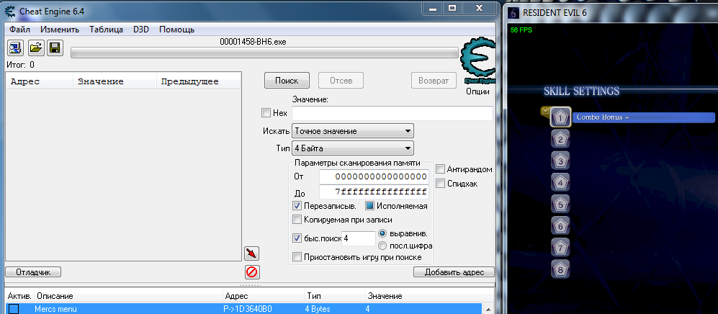
Task: Click the floppy disk save table icon
Action: [x=55, y=48]
